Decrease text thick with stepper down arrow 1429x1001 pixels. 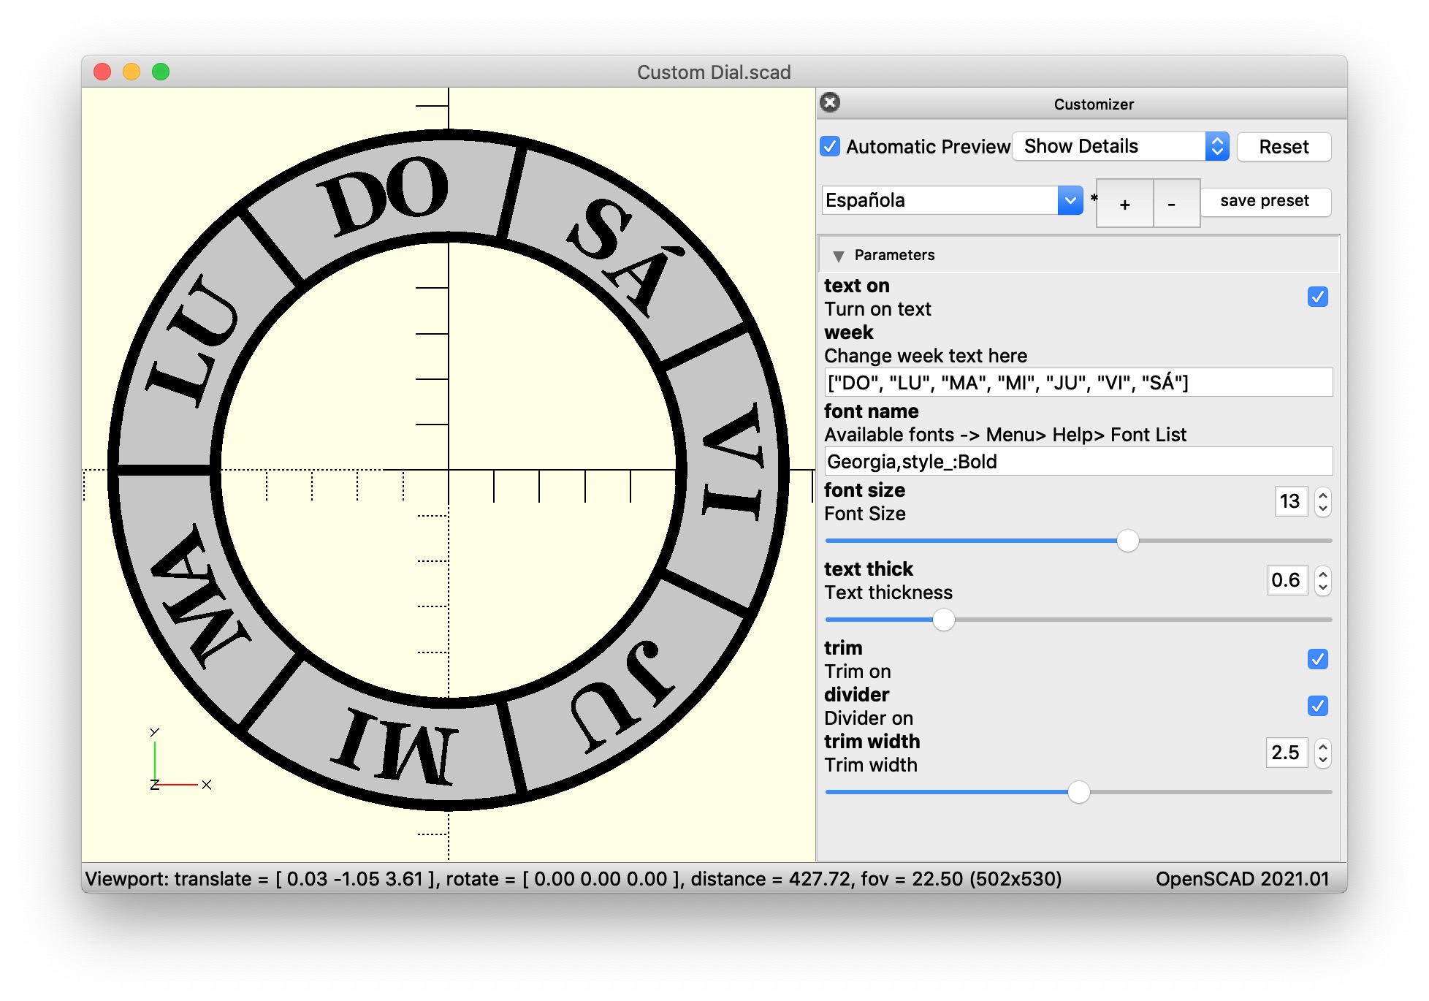(x=1322, y=587)
